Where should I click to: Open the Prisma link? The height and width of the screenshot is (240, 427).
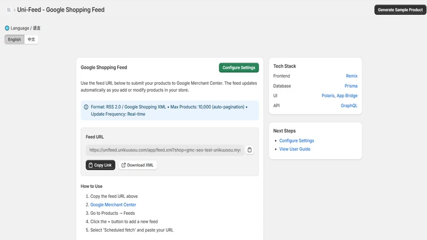[351, 86]
